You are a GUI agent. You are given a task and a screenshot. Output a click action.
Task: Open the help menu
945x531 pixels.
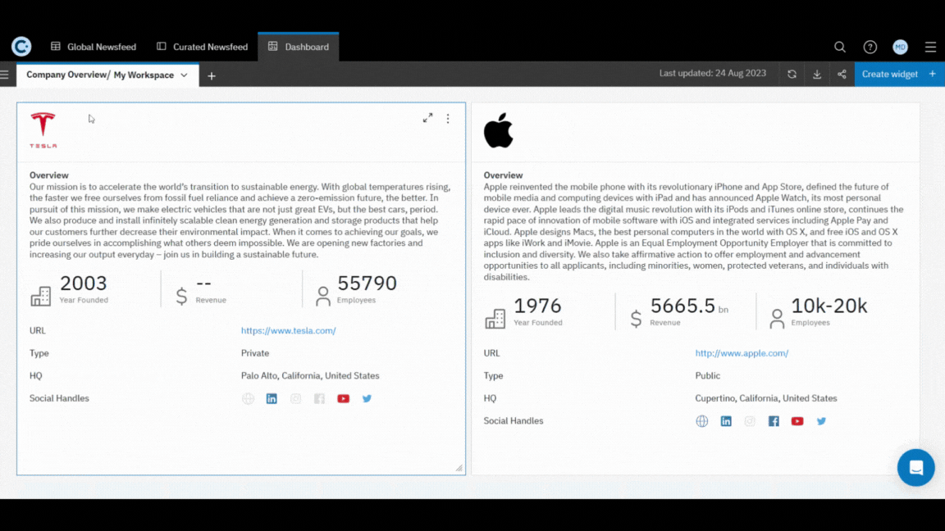coord(870,47)
